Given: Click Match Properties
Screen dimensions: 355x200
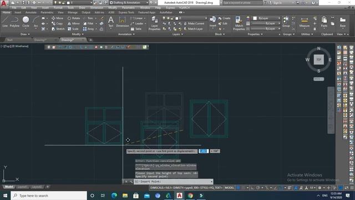Looking at the screenshot, I should 239,23.
